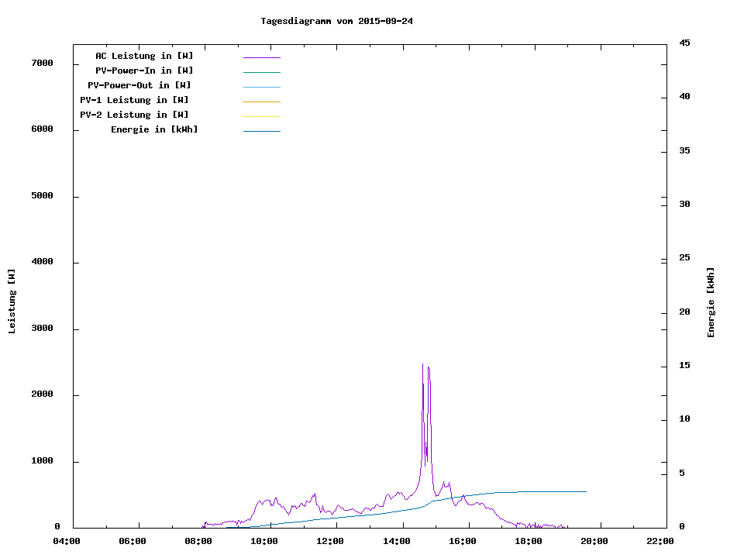The image size is (744, 558).
Task: Click the right axis label Energie [kWh]
Action: click(x=711, y=302)
